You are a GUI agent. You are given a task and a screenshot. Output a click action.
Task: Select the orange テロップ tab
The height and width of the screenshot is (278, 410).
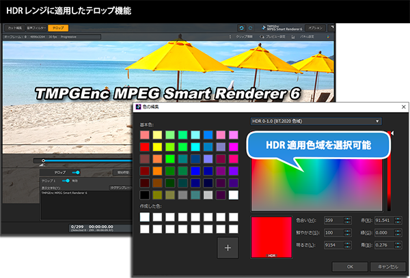(58, 28)
